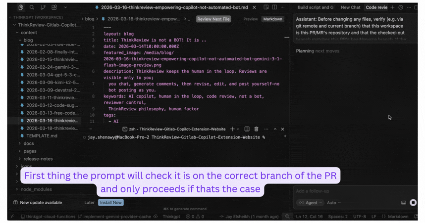Open the Auto model dropdown

click(x=334, y=202)
